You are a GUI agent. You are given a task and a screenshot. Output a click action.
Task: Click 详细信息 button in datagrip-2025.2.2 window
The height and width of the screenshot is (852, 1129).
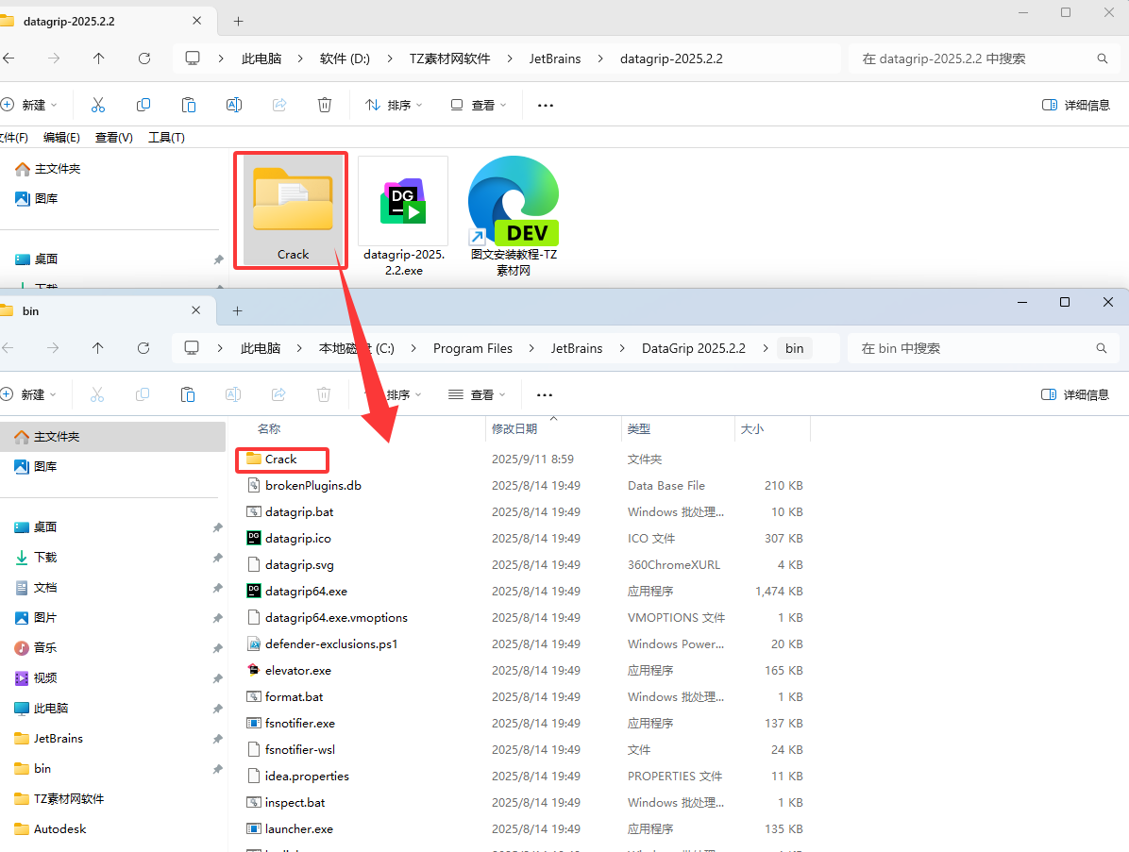coord(1076,105)
